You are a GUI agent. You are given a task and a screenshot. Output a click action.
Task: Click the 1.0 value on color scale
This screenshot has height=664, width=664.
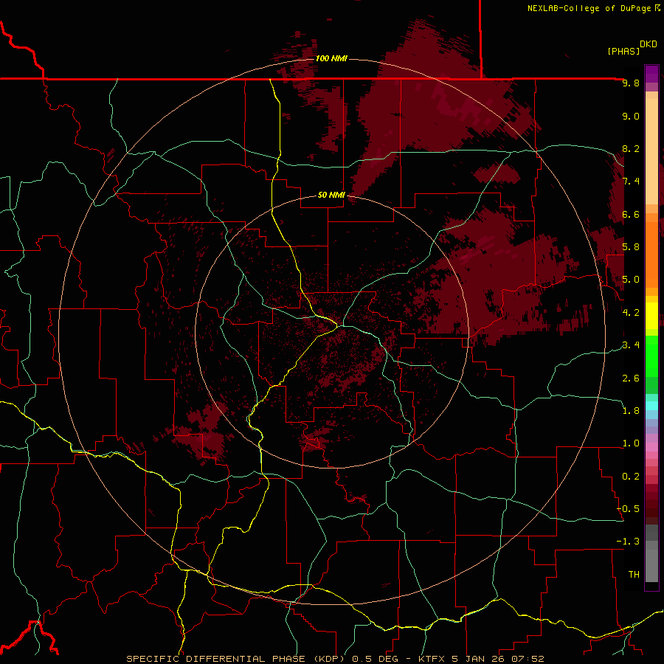pos(631,443)
